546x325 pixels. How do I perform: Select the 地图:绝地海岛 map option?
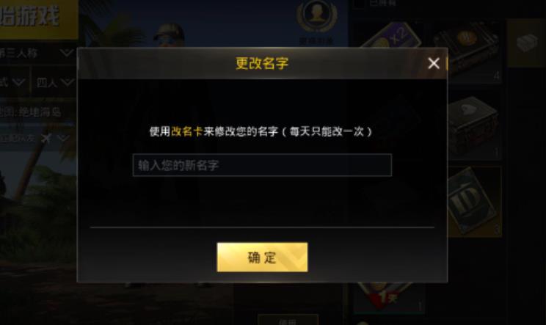pos(32,112)
